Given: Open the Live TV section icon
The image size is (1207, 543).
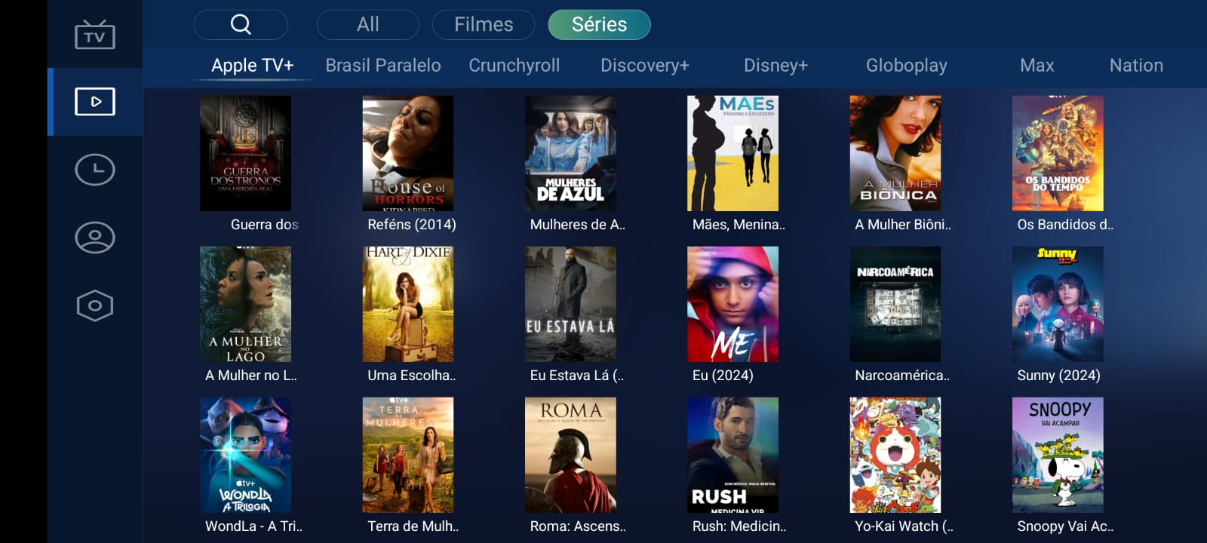Looking at the screenshot, I should (x=95, y=35).
